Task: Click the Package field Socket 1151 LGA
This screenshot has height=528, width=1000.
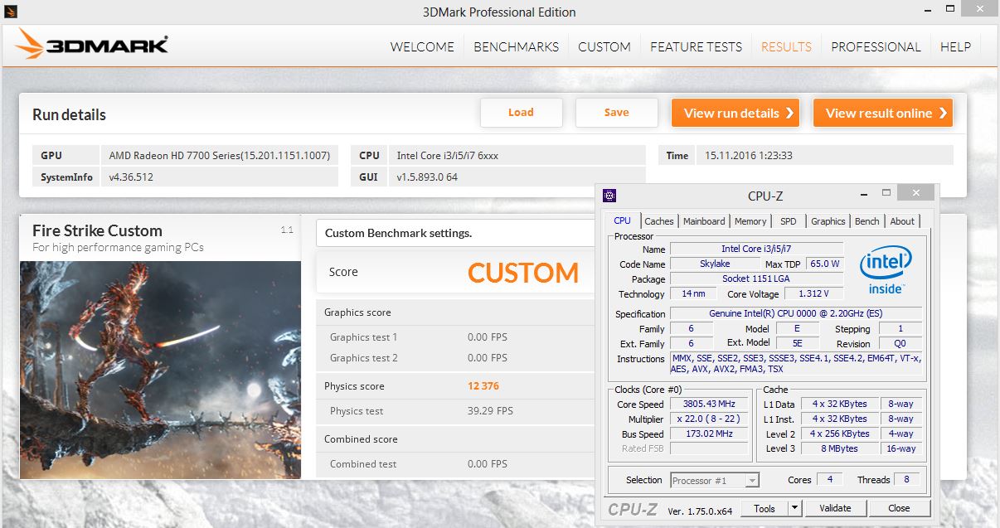Action: [756, 279]
